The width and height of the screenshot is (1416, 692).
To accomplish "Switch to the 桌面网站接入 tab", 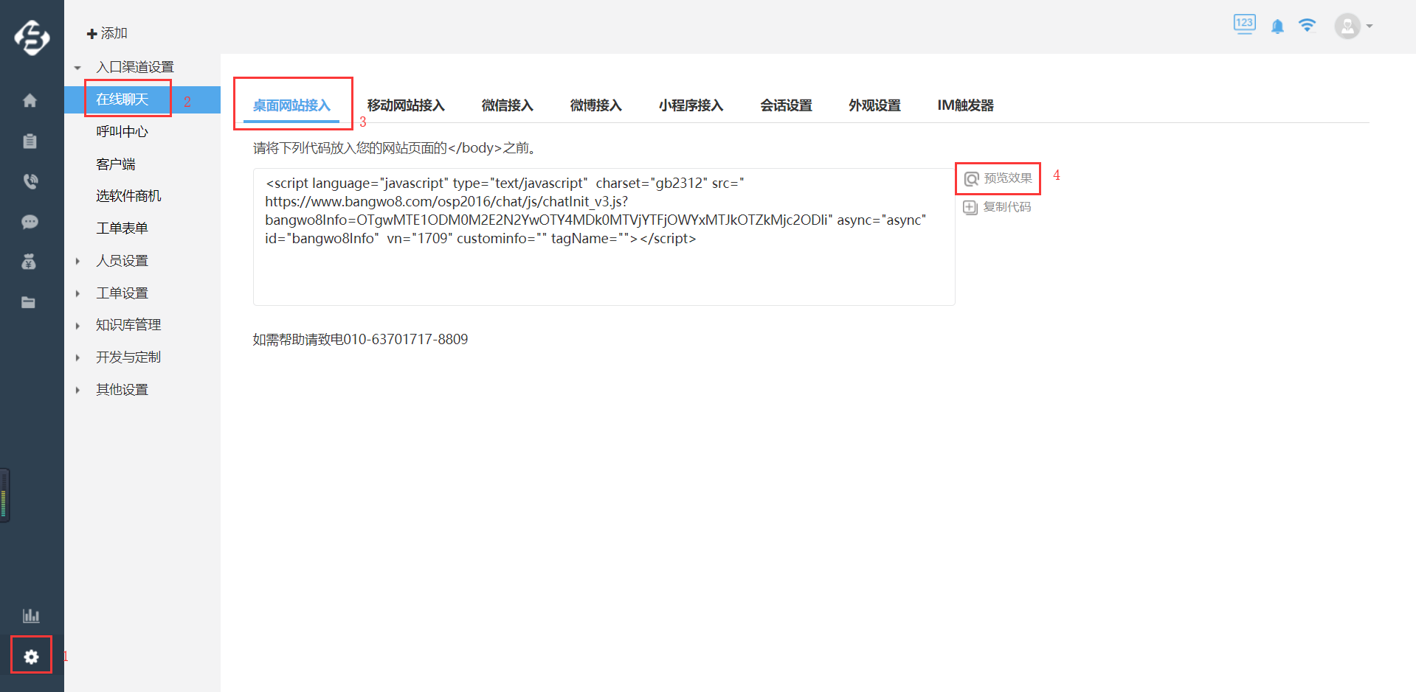I will pyautogui.click(x=291, y=105).
